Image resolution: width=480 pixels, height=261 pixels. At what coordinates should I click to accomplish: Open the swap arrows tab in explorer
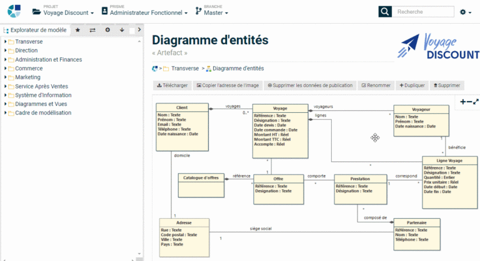[92, 30]
